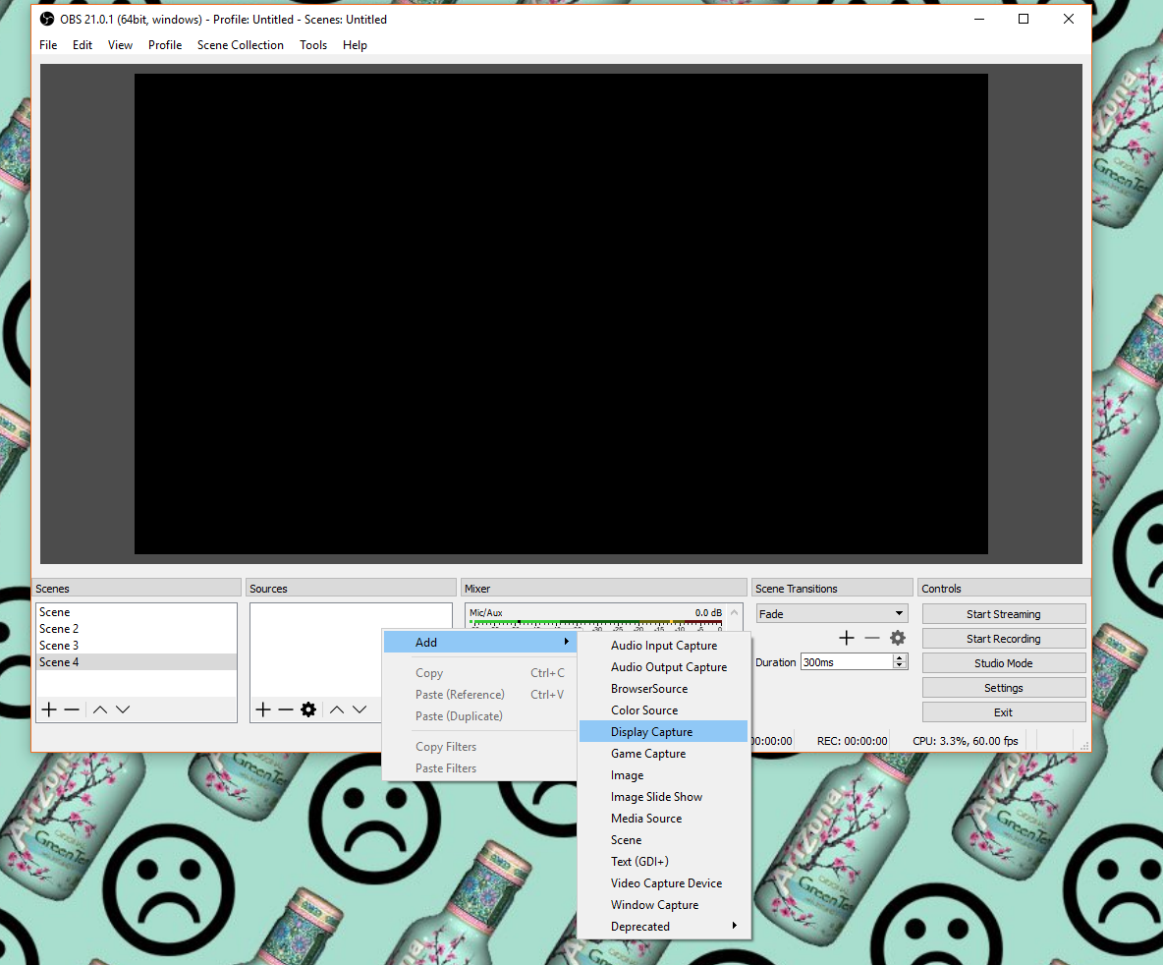Enable Studio Mode
Screen dimensions: 1163x965
[1004, 663]
